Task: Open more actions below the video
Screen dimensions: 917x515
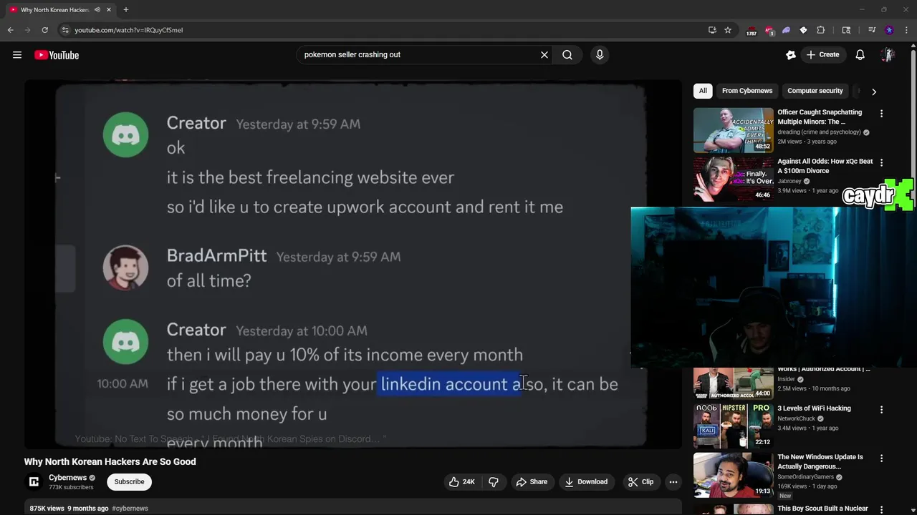Action: pyautogui.click(x=673, y=482)
